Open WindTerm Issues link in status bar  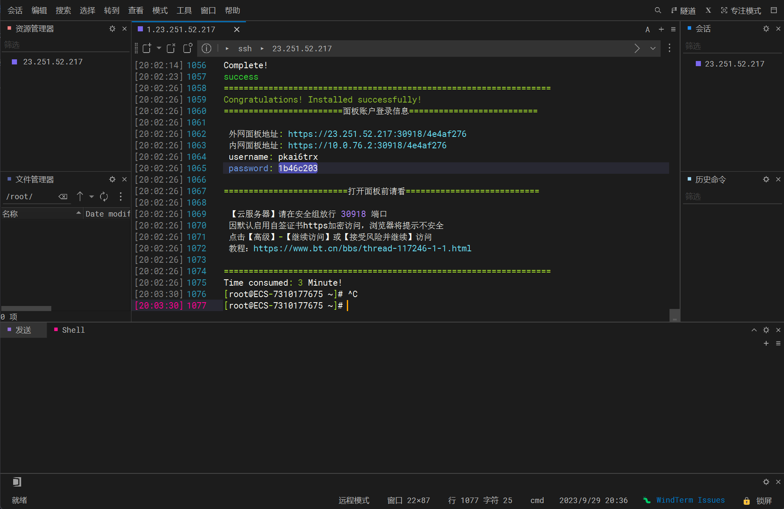click(x=690, y=500)
